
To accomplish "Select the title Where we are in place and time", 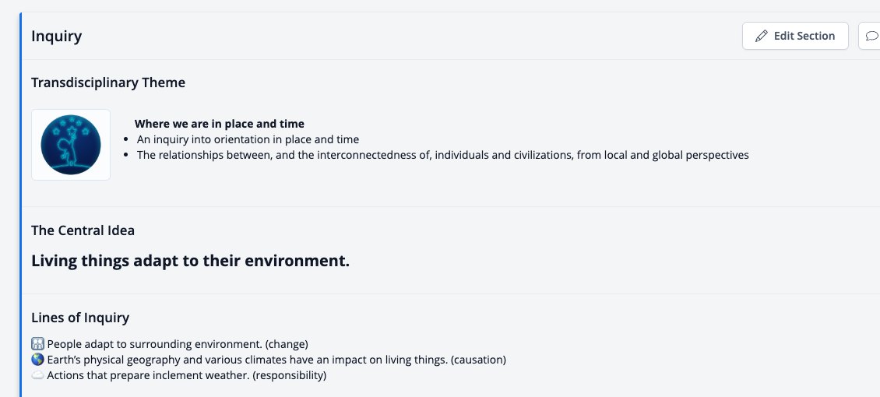I will click(220, 123).
